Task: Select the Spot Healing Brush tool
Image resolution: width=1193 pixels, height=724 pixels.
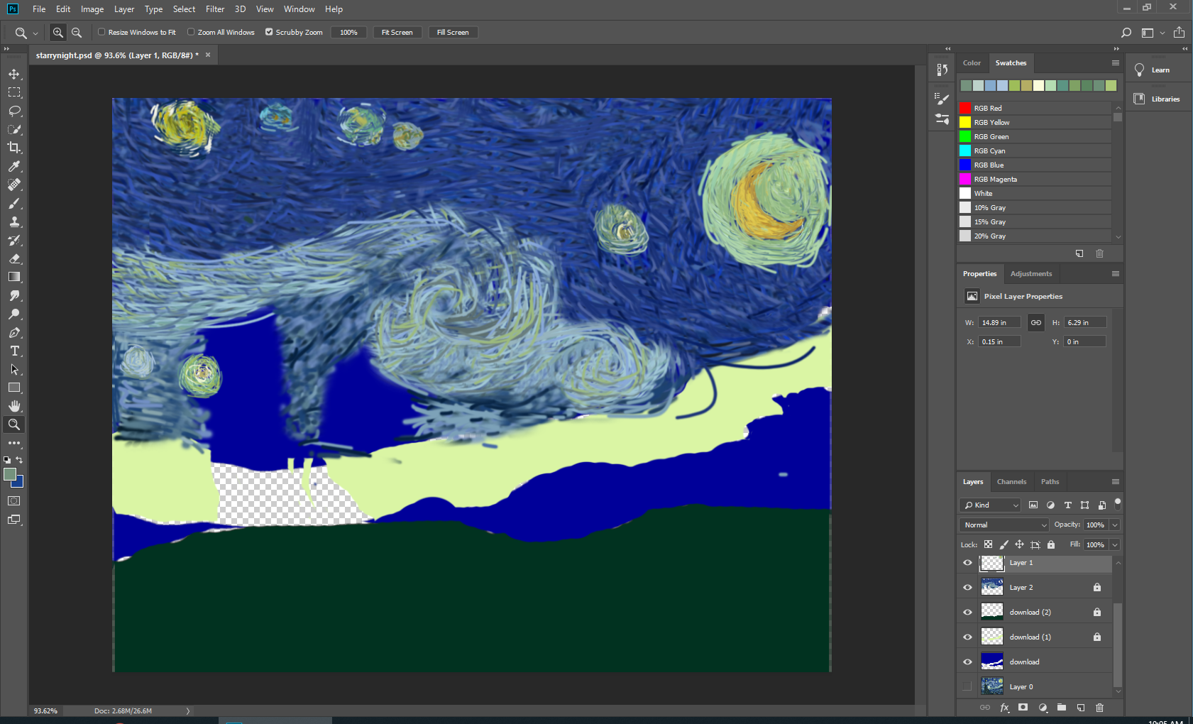Action: (x=14, y=185)
